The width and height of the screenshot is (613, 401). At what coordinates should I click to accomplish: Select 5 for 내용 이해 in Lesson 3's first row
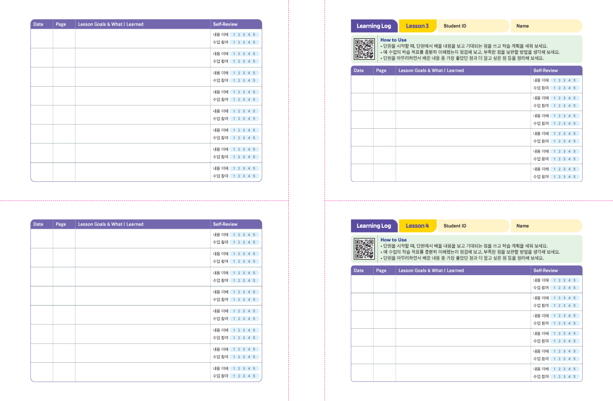pyautogui.click(x=575, y=80)
